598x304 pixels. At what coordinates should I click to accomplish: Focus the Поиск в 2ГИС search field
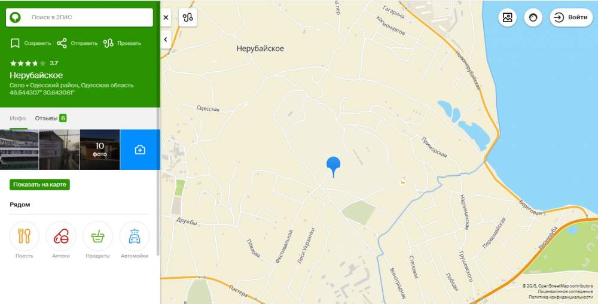pos(80,17)
